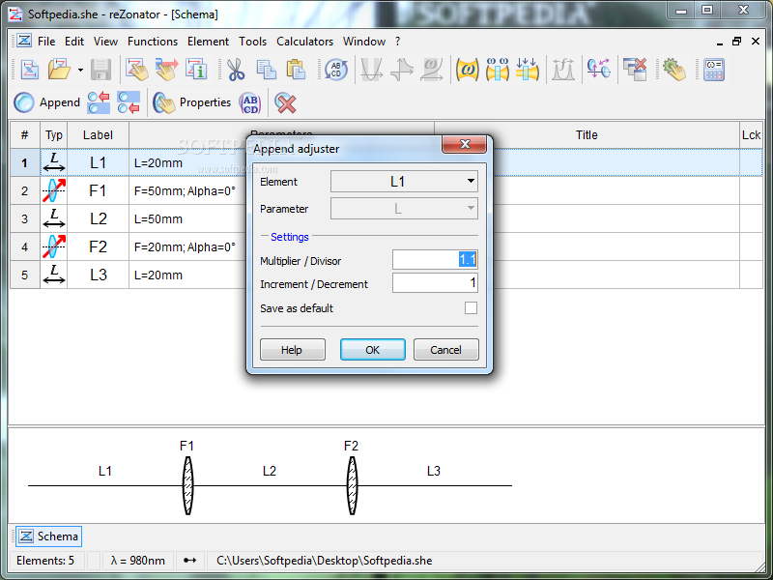Click the file path in status bar
Viewport: 773px width, 580px height.
coord(325,561)
